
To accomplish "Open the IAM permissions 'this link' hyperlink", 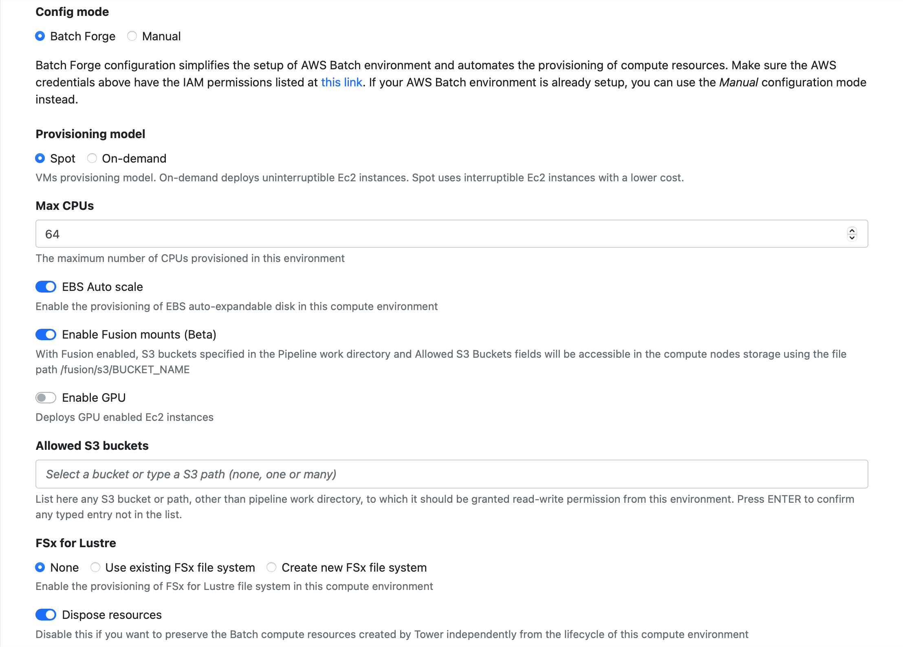I will (341, 82).
